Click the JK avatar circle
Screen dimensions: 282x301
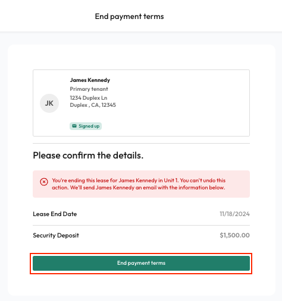click(x=49, y=103)
